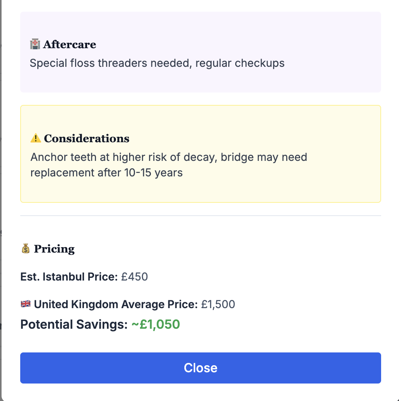Click the £1,500 UK average price
Image resolution: width=399 pixels, height=401 pixels.
(218, 304)
